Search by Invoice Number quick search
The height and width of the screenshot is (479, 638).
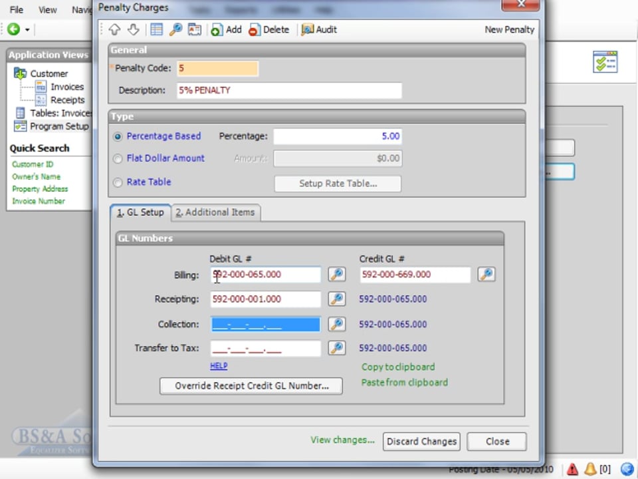click(39, 201)
